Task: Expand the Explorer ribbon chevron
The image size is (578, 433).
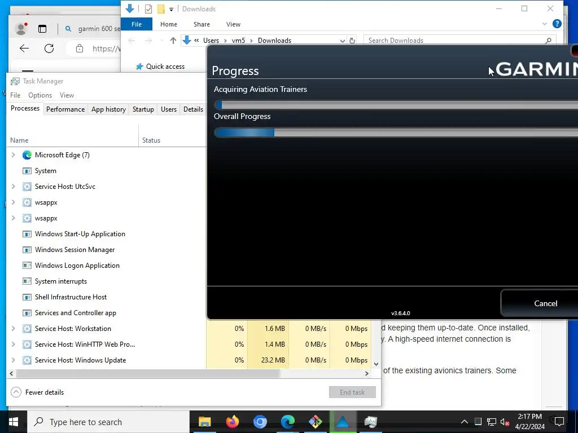Action: (545, 24)
